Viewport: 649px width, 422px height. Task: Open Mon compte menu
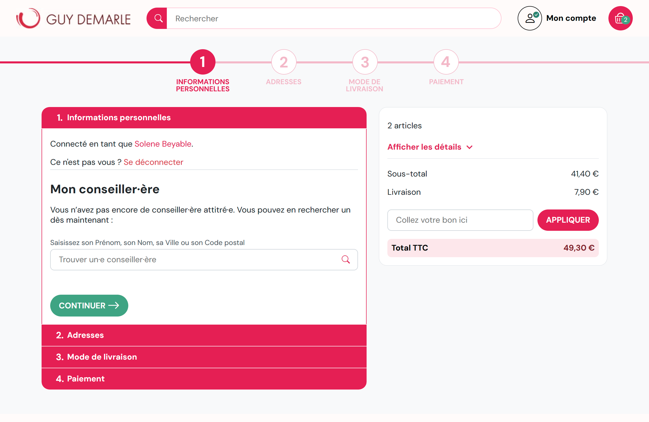[571, 18]
